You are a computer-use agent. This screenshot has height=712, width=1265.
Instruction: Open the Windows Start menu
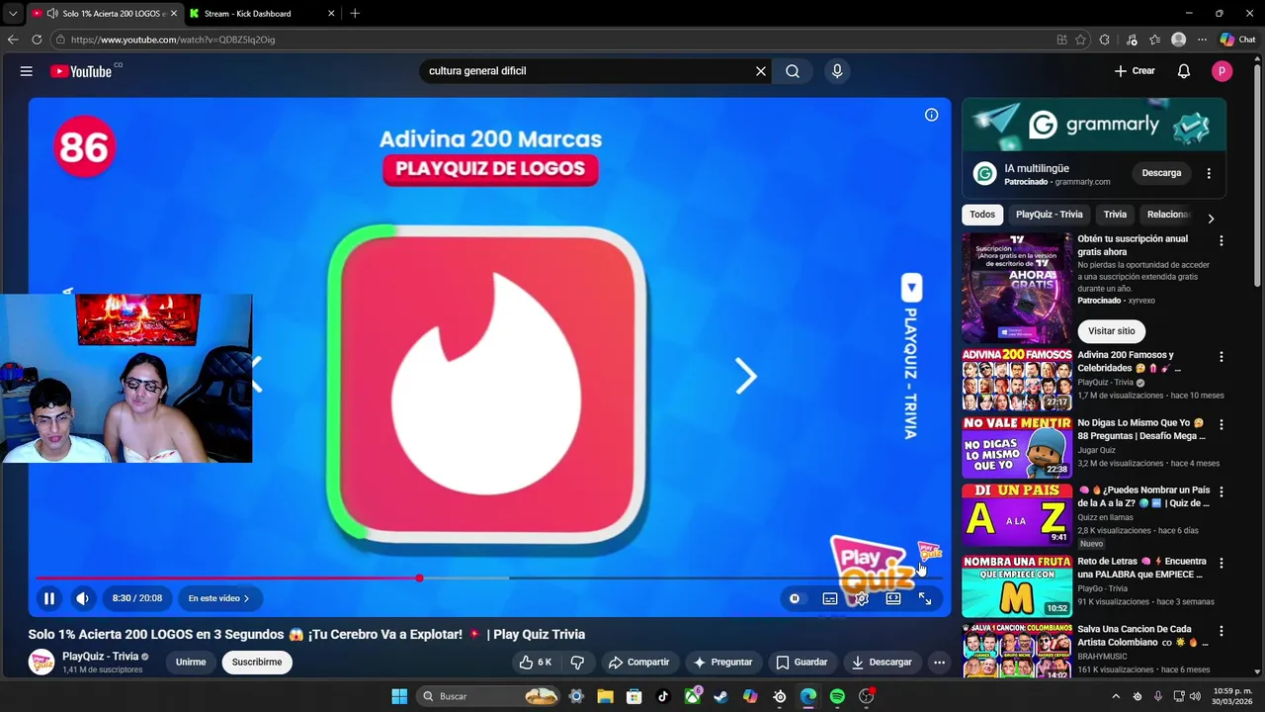coord(399,696)
